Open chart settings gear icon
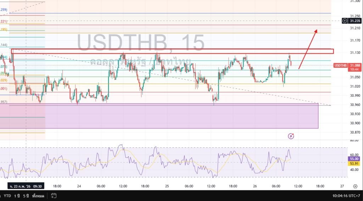Image resolution: width=363 pixels, height=201 pixels. (355, 186)
